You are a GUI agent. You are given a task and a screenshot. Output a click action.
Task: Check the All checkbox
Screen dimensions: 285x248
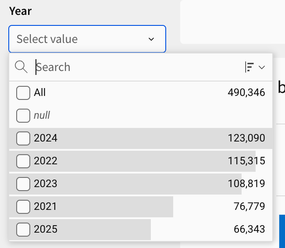[x=23, y=93]
